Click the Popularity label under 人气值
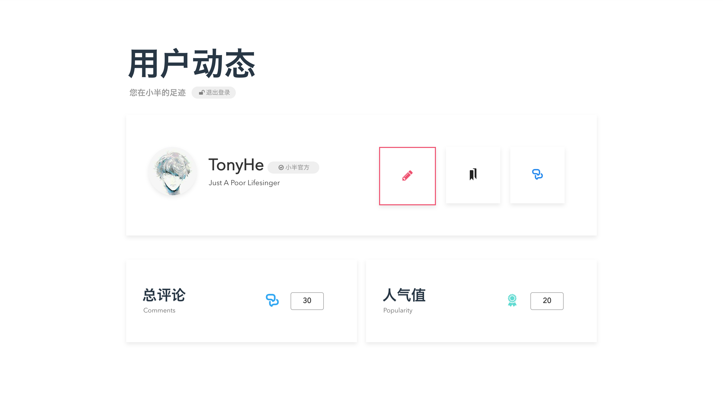Image resolution: width=723 pixels, height=397 pixels. click(x=398, y=311)
